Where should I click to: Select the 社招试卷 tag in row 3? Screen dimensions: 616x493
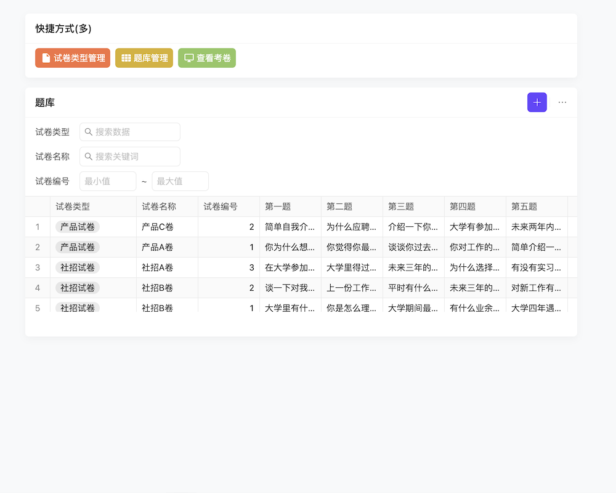tap(76, 267)
